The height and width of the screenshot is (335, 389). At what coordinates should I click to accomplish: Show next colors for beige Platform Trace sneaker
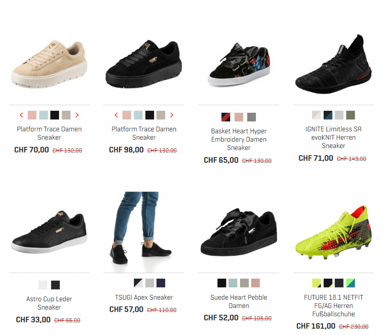click(x=77, y=115)
